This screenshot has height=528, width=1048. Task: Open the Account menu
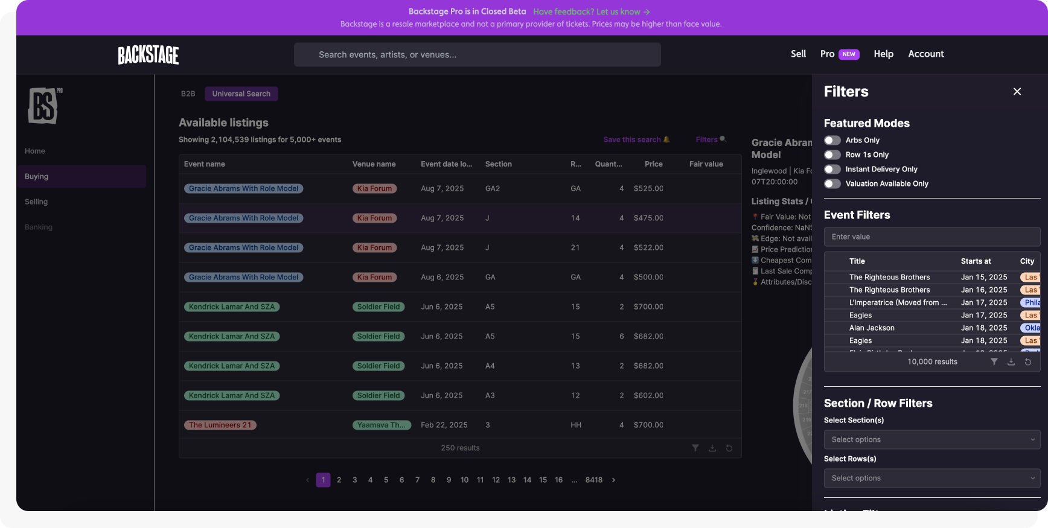tap(925, 54)
